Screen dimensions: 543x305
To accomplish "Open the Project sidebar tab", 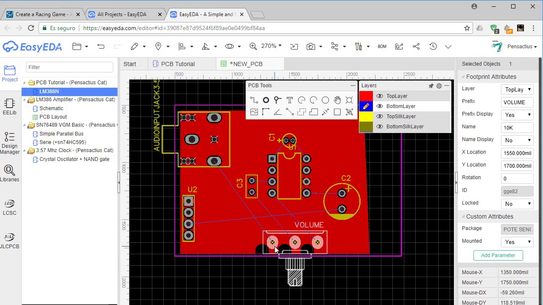I will pyautogui.click(x=9, y=73).
